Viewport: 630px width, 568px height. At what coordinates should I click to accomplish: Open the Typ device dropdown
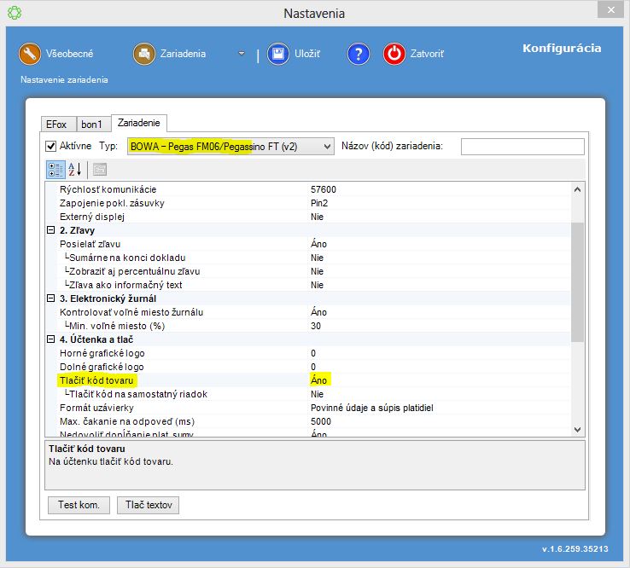[x=230, y=147]
